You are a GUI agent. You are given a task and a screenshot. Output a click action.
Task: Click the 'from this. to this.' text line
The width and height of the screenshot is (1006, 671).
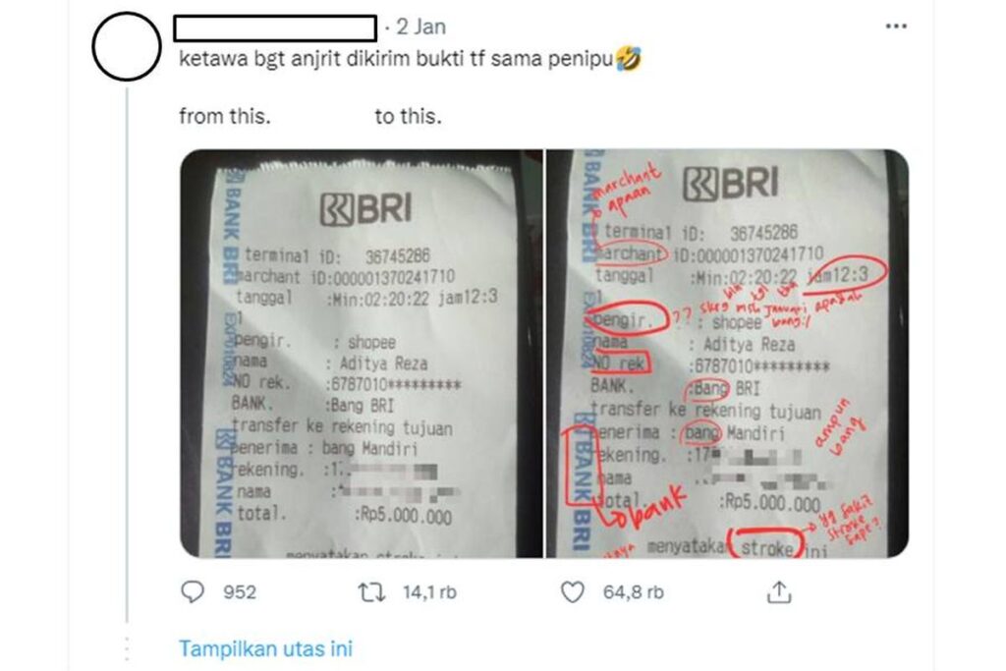tap(310, 116)
